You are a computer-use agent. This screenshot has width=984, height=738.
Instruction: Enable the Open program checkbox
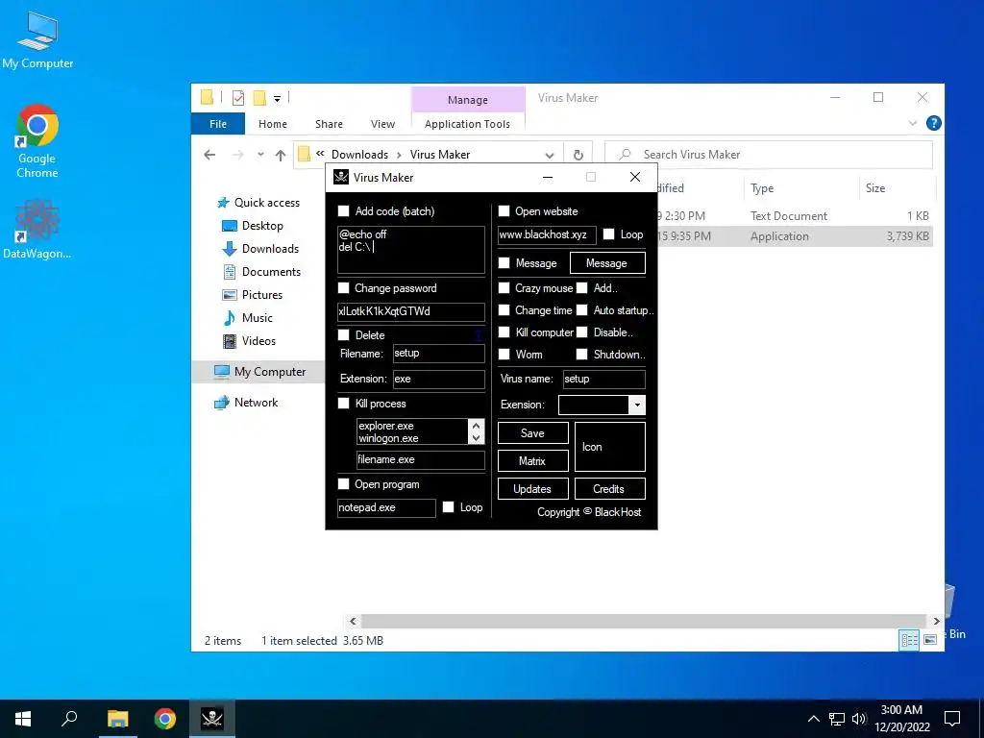pos(343,484)
